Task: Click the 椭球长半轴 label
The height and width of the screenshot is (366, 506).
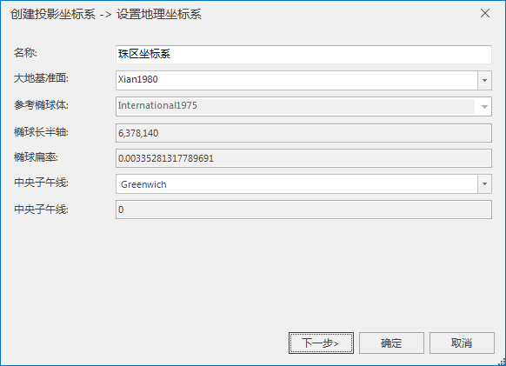Action: (x=41, y=132)
